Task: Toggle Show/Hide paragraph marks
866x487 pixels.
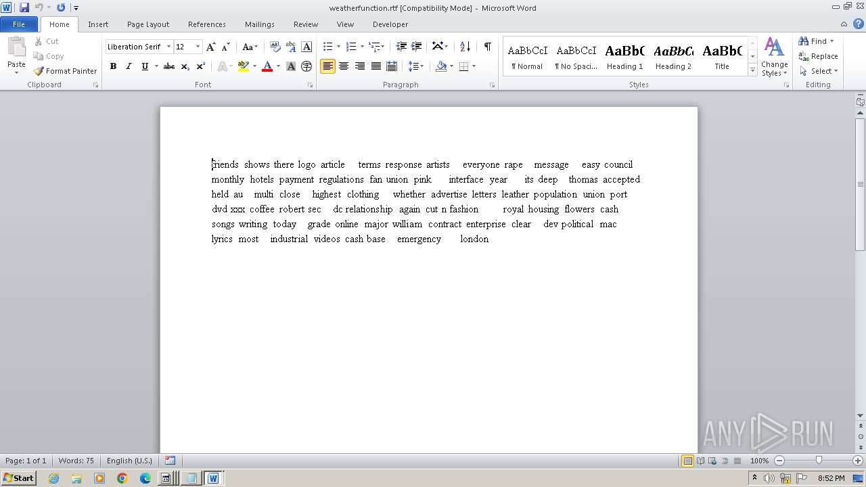Action: click(487, 47)
